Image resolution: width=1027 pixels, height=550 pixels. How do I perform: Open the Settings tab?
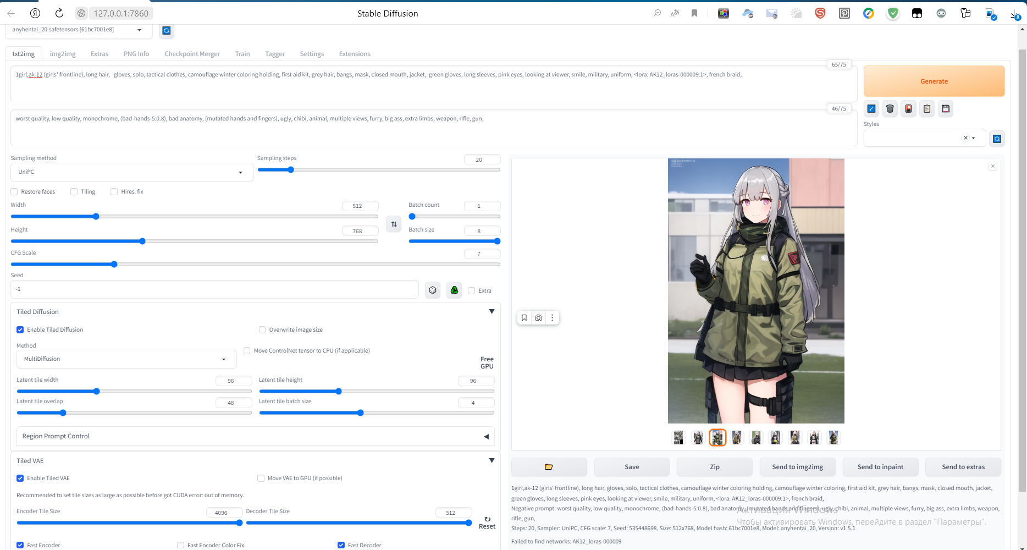click(x=312, y=54)
